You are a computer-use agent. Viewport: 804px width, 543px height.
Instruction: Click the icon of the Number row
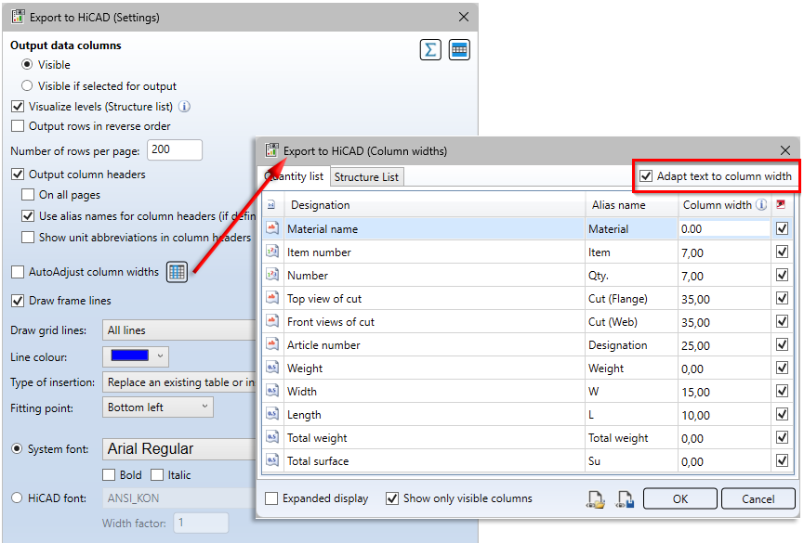272,275
